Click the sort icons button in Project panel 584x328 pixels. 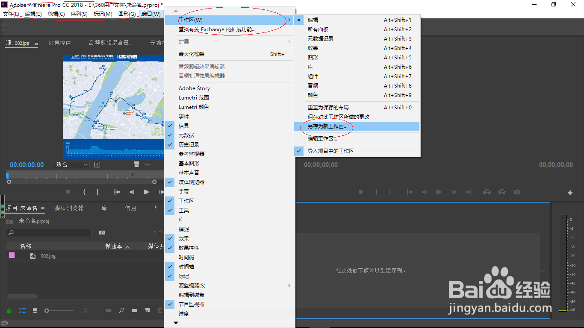click(86, 310)
